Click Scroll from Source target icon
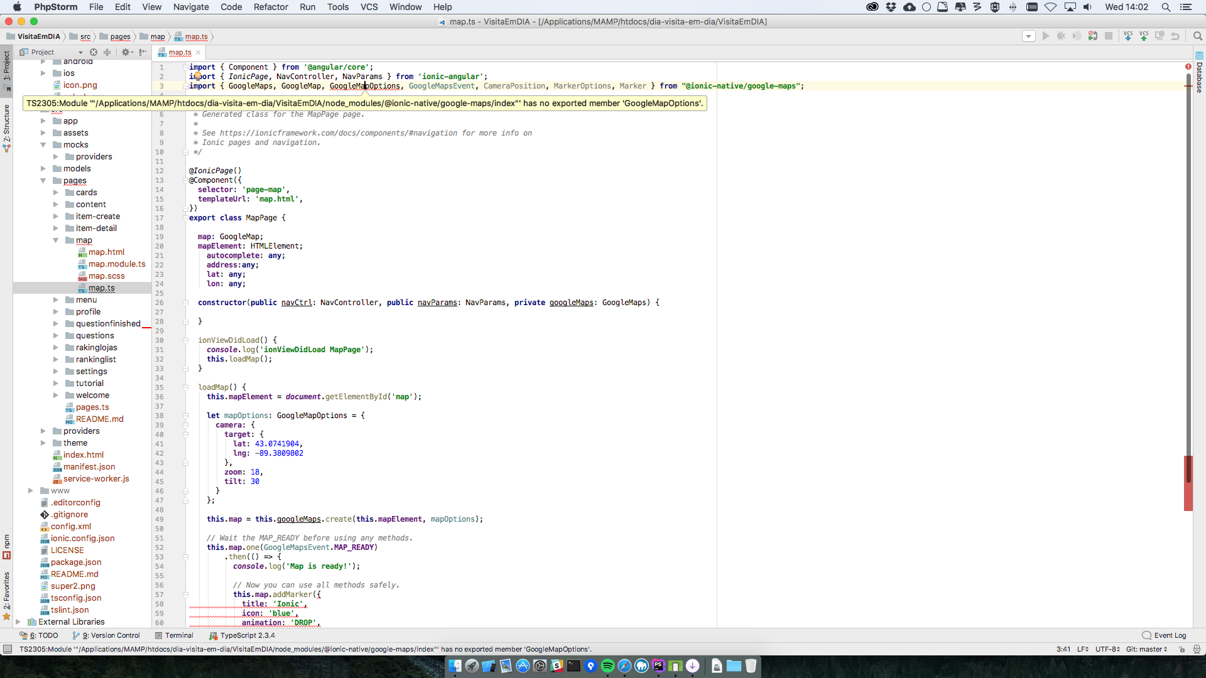This screenshot has height=678, width=1206. click(x=94, y=52)
